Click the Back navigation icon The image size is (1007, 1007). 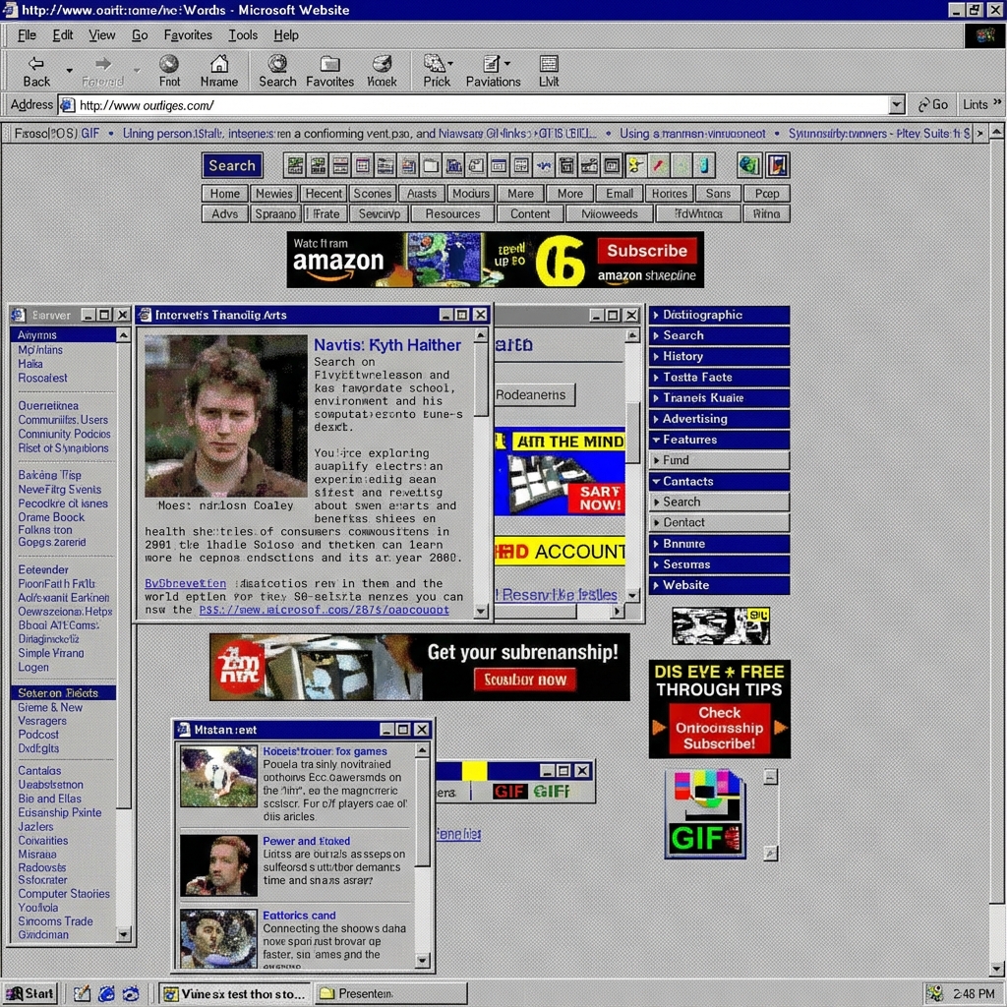click(33, 70)
